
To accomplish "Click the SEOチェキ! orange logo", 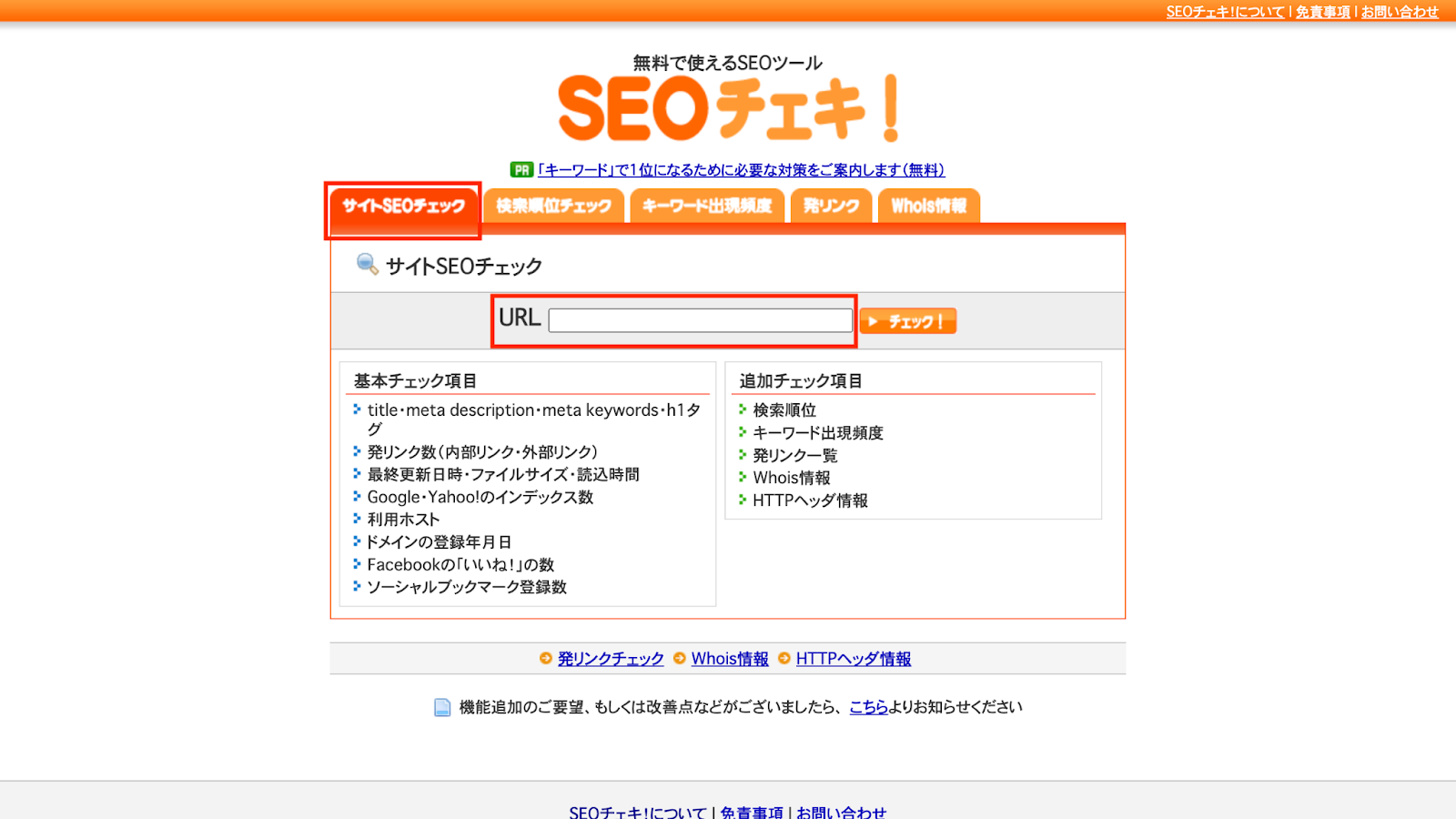I will pos(728,108).
